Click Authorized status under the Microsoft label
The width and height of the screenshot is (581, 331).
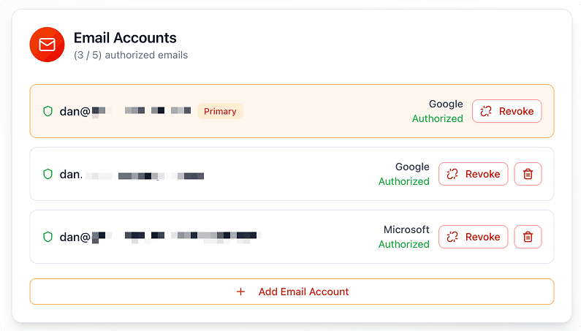(x=403, y=244)
